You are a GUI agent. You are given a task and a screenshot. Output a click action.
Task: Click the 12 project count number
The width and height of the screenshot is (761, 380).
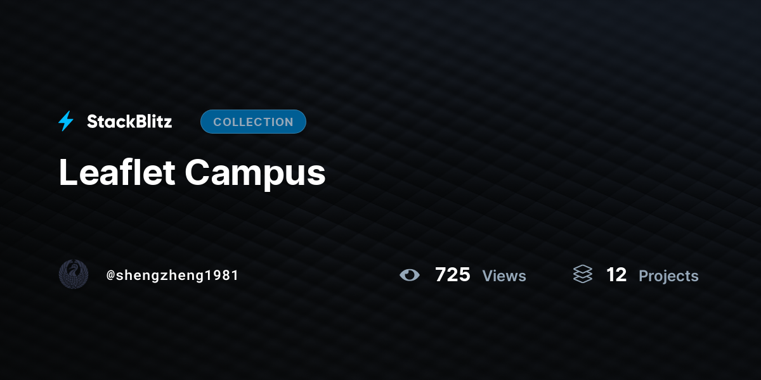pyautogui.click(x=616, y=275)
